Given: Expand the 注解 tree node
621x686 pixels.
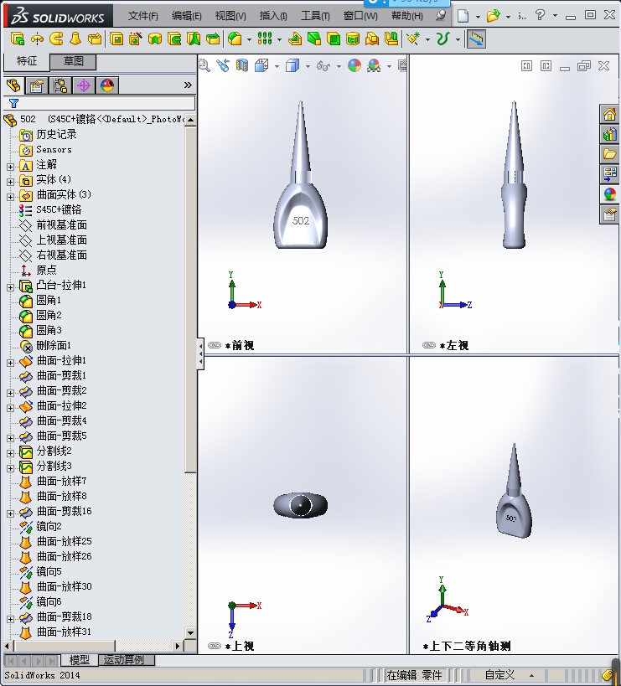Looking at the screenshot, I should point(11,167).
